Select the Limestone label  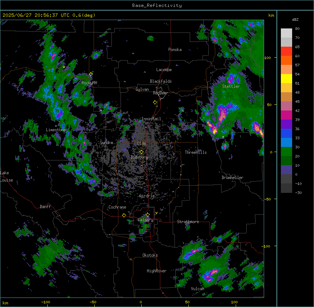pyautogui.click(x=56, y=130)
